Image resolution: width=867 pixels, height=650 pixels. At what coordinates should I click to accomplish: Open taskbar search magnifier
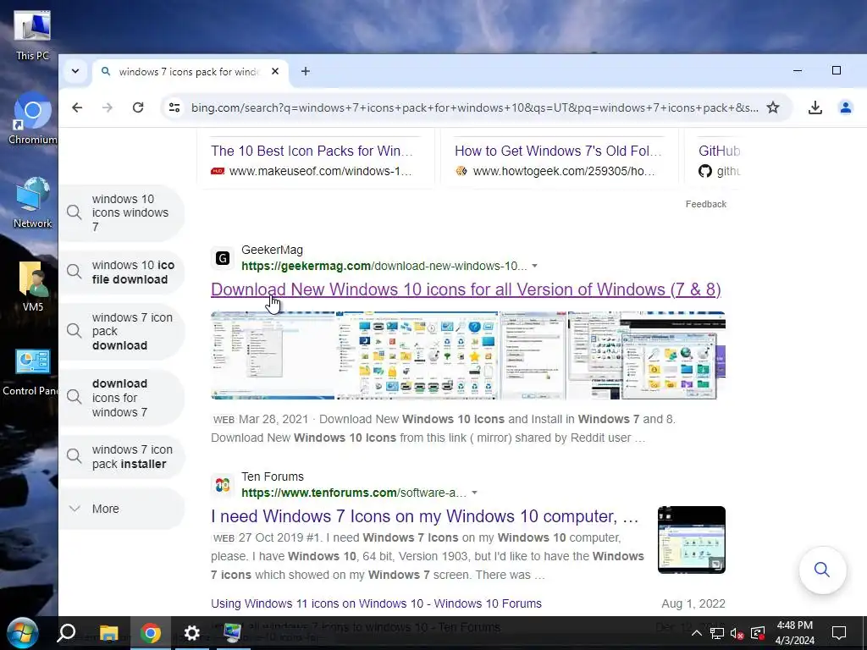(66, 633)
